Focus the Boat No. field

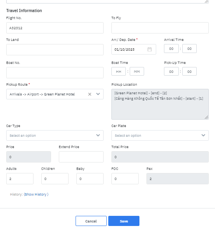click(x=55, y=72)
